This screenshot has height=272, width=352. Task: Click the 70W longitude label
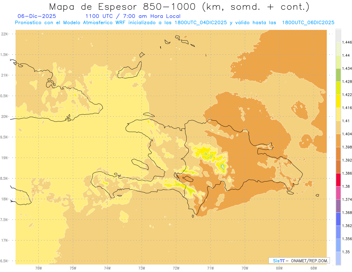245,268
